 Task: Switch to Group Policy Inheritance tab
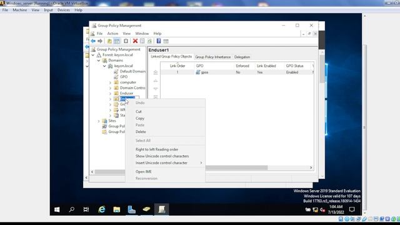(x=212, y=57)
